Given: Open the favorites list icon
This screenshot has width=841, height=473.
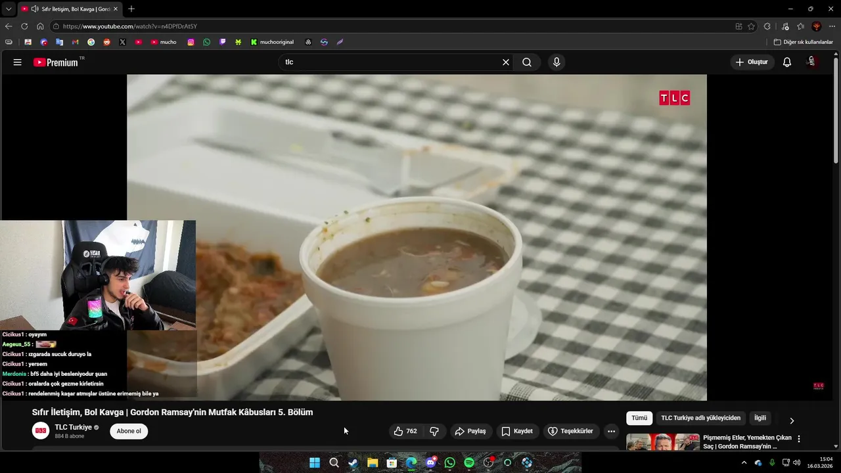Looking at the screenshot, I should click(801, 26).
